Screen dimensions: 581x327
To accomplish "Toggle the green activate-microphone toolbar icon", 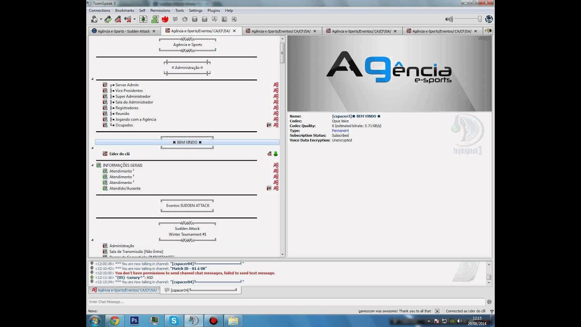I will [108, 19].
